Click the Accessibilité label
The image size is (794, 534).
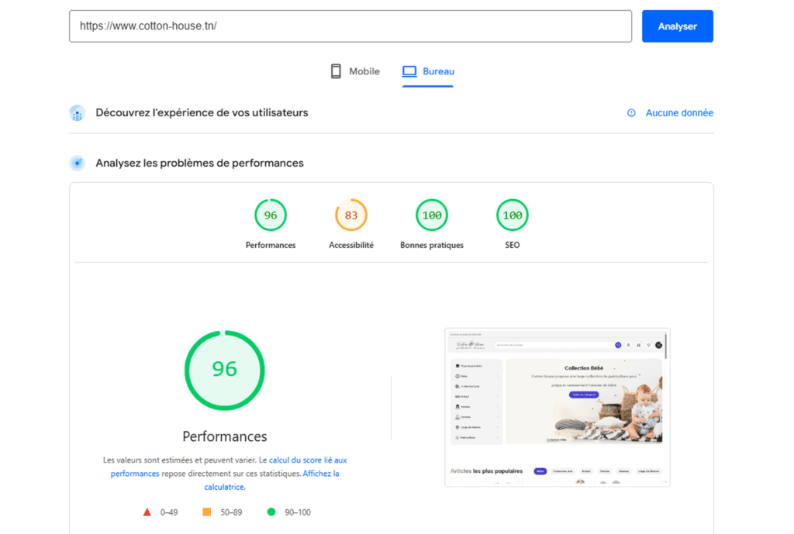(351, 245)
